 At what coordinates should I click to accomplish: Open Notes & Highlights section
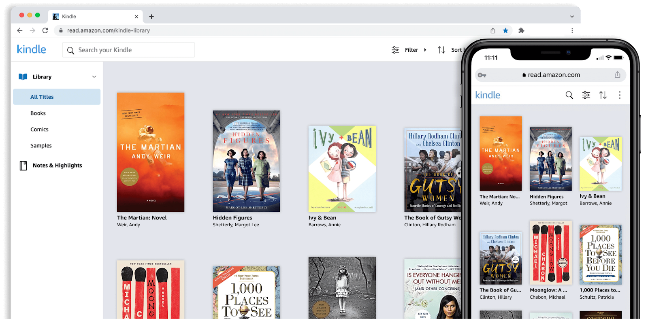(57, 166)
